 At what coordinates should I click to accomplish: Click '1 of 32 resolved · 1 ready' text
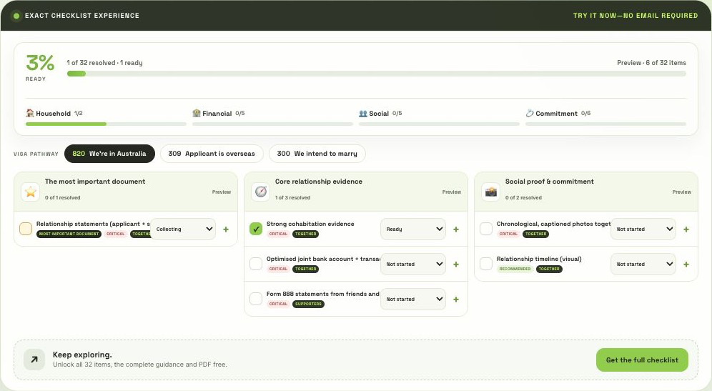[x=104, y=63]
